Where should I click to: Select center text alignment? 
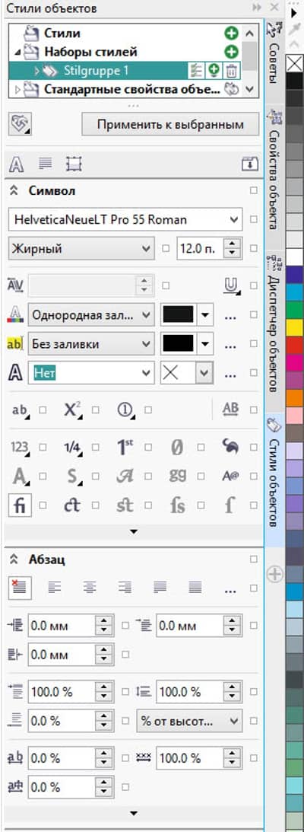coord(90,588)
